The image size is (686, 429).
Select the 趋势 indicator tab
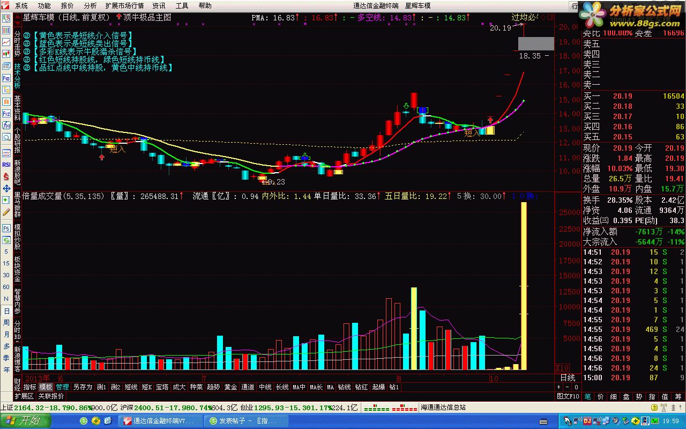[x=213, y=387]
